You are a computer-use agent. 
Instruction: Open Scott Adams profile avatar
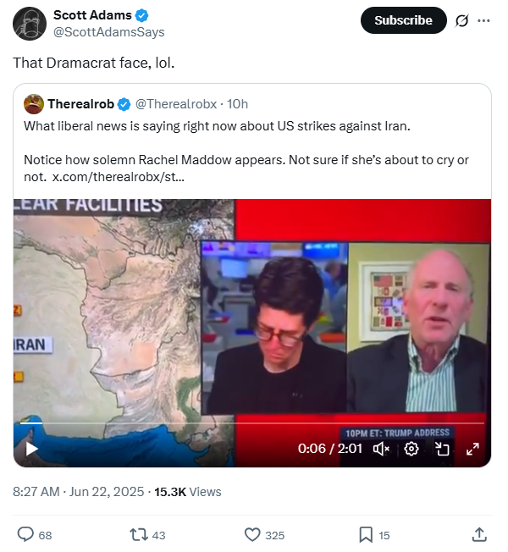(30, 24)
